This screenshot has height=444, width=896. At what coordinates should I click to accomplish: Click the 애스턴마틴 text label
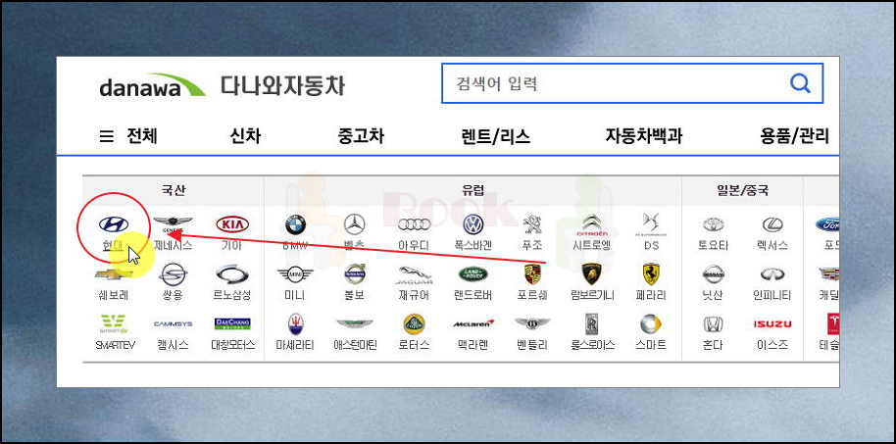(355, 345)
